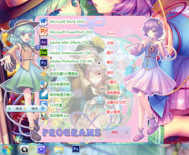Open Windows Explorer folder on taskbar
Image resolution: width=189 pixels, height=155 pixels.
tap(59, 150)
